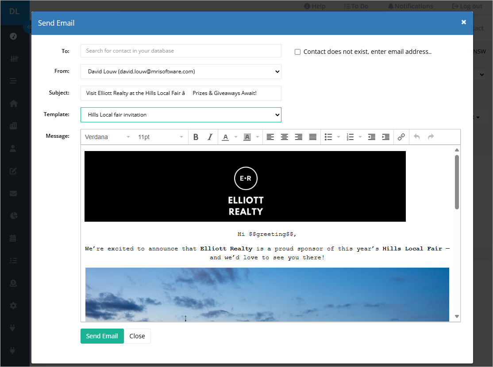
Task: Open dashboard gauge icon in sidebar
Action: click(x=13, y=36)
